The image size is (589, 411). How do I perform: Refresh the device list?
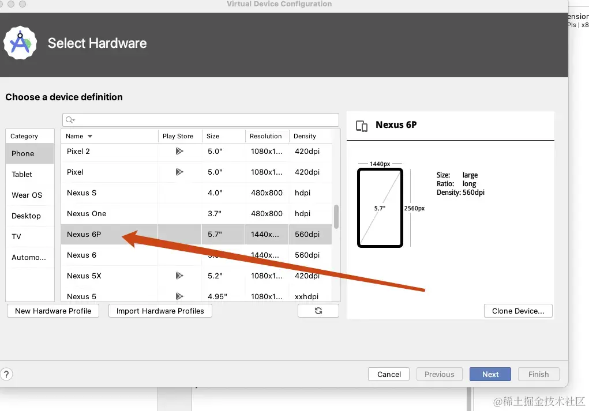(x=318, y=311)
